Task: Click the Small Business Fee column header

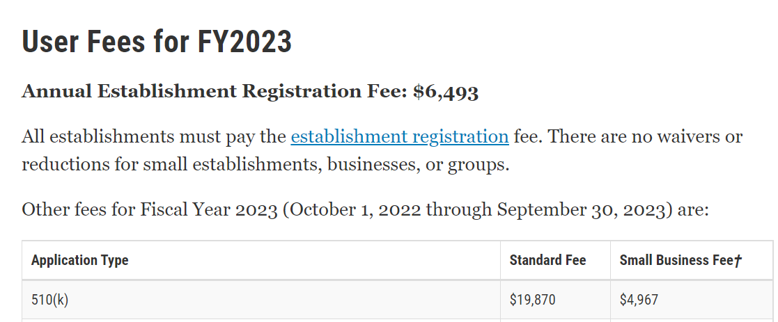Action: 680,260
